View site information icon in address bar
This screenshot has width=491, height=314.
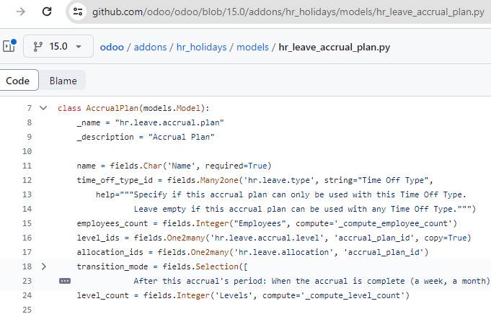click(78, 12)
